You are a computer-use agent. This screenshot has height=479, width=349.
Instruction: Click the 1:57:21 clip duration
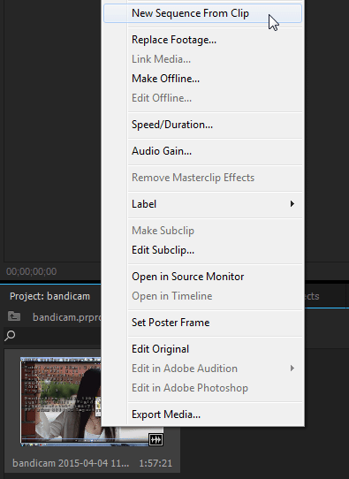pos(156,463)
